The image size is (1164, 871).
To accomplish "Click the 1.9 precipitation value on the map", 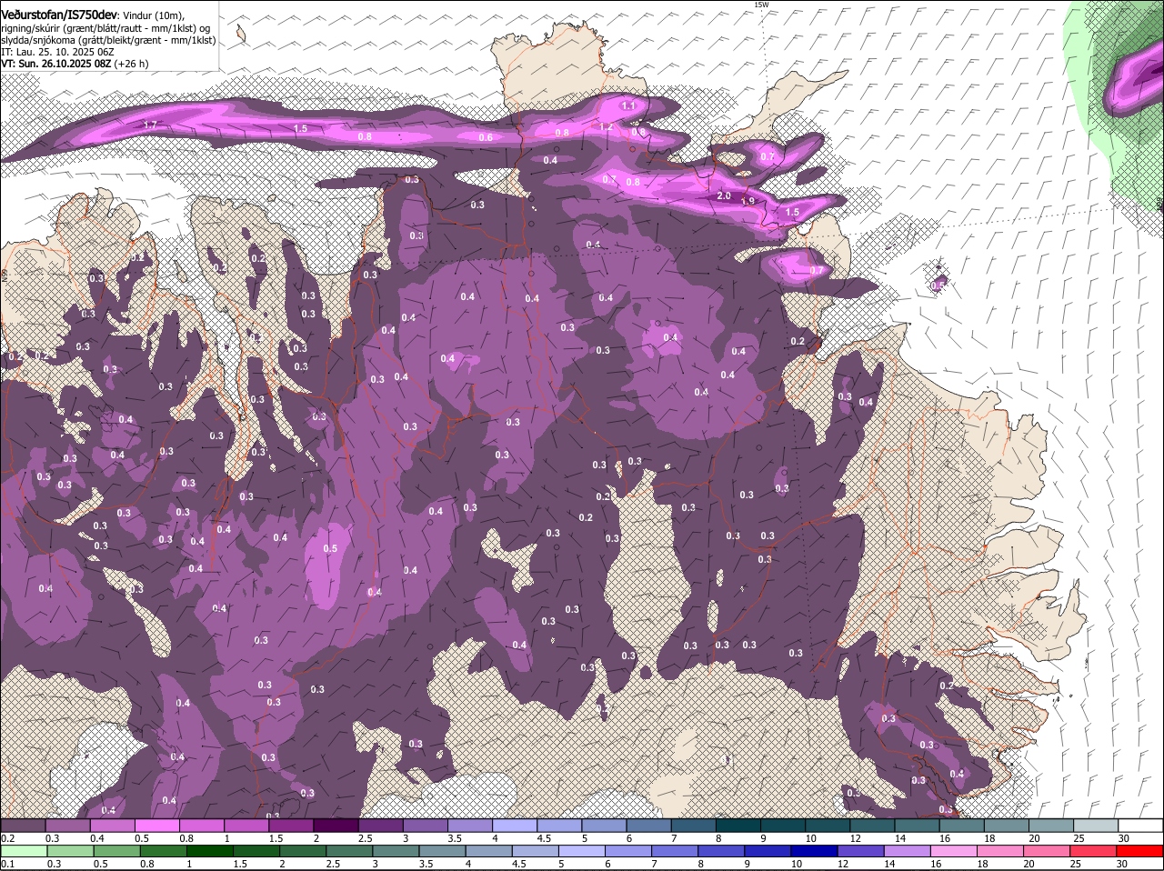I will coord(748,201).
